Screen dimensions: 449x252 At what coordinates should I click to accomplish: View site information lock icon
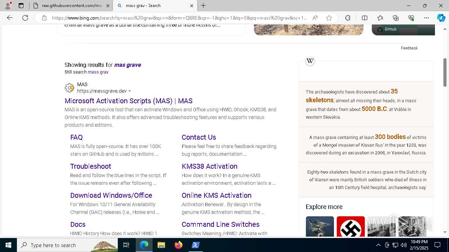point(44,18)
